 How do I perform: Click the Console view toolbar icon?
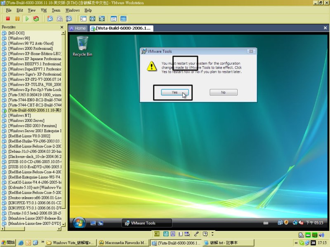pos(123,19)
